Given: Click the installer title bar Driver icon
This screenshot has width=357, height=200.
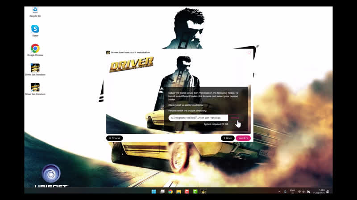Looking at the screenshot, I should pos(108,52).
